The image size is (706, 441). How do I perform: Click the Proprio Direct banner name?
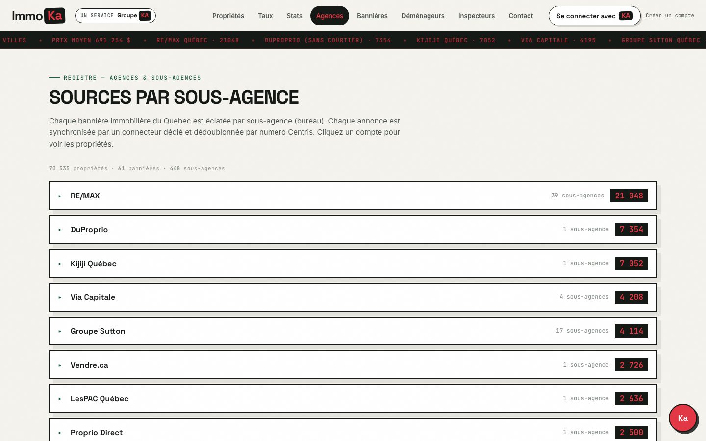tap(97, 433)
